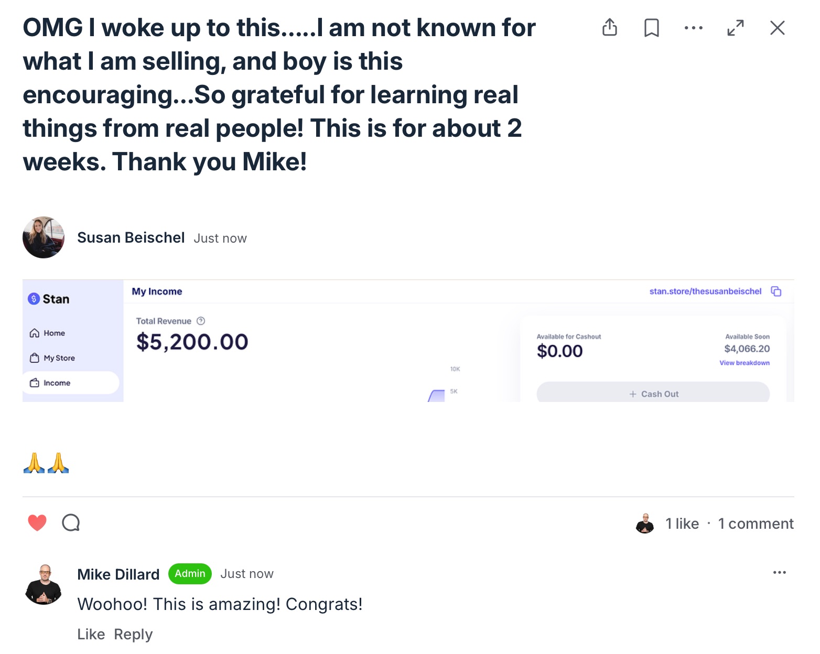Open the post options ellipsis menu
820x654 pixels.
pos(694,28)
